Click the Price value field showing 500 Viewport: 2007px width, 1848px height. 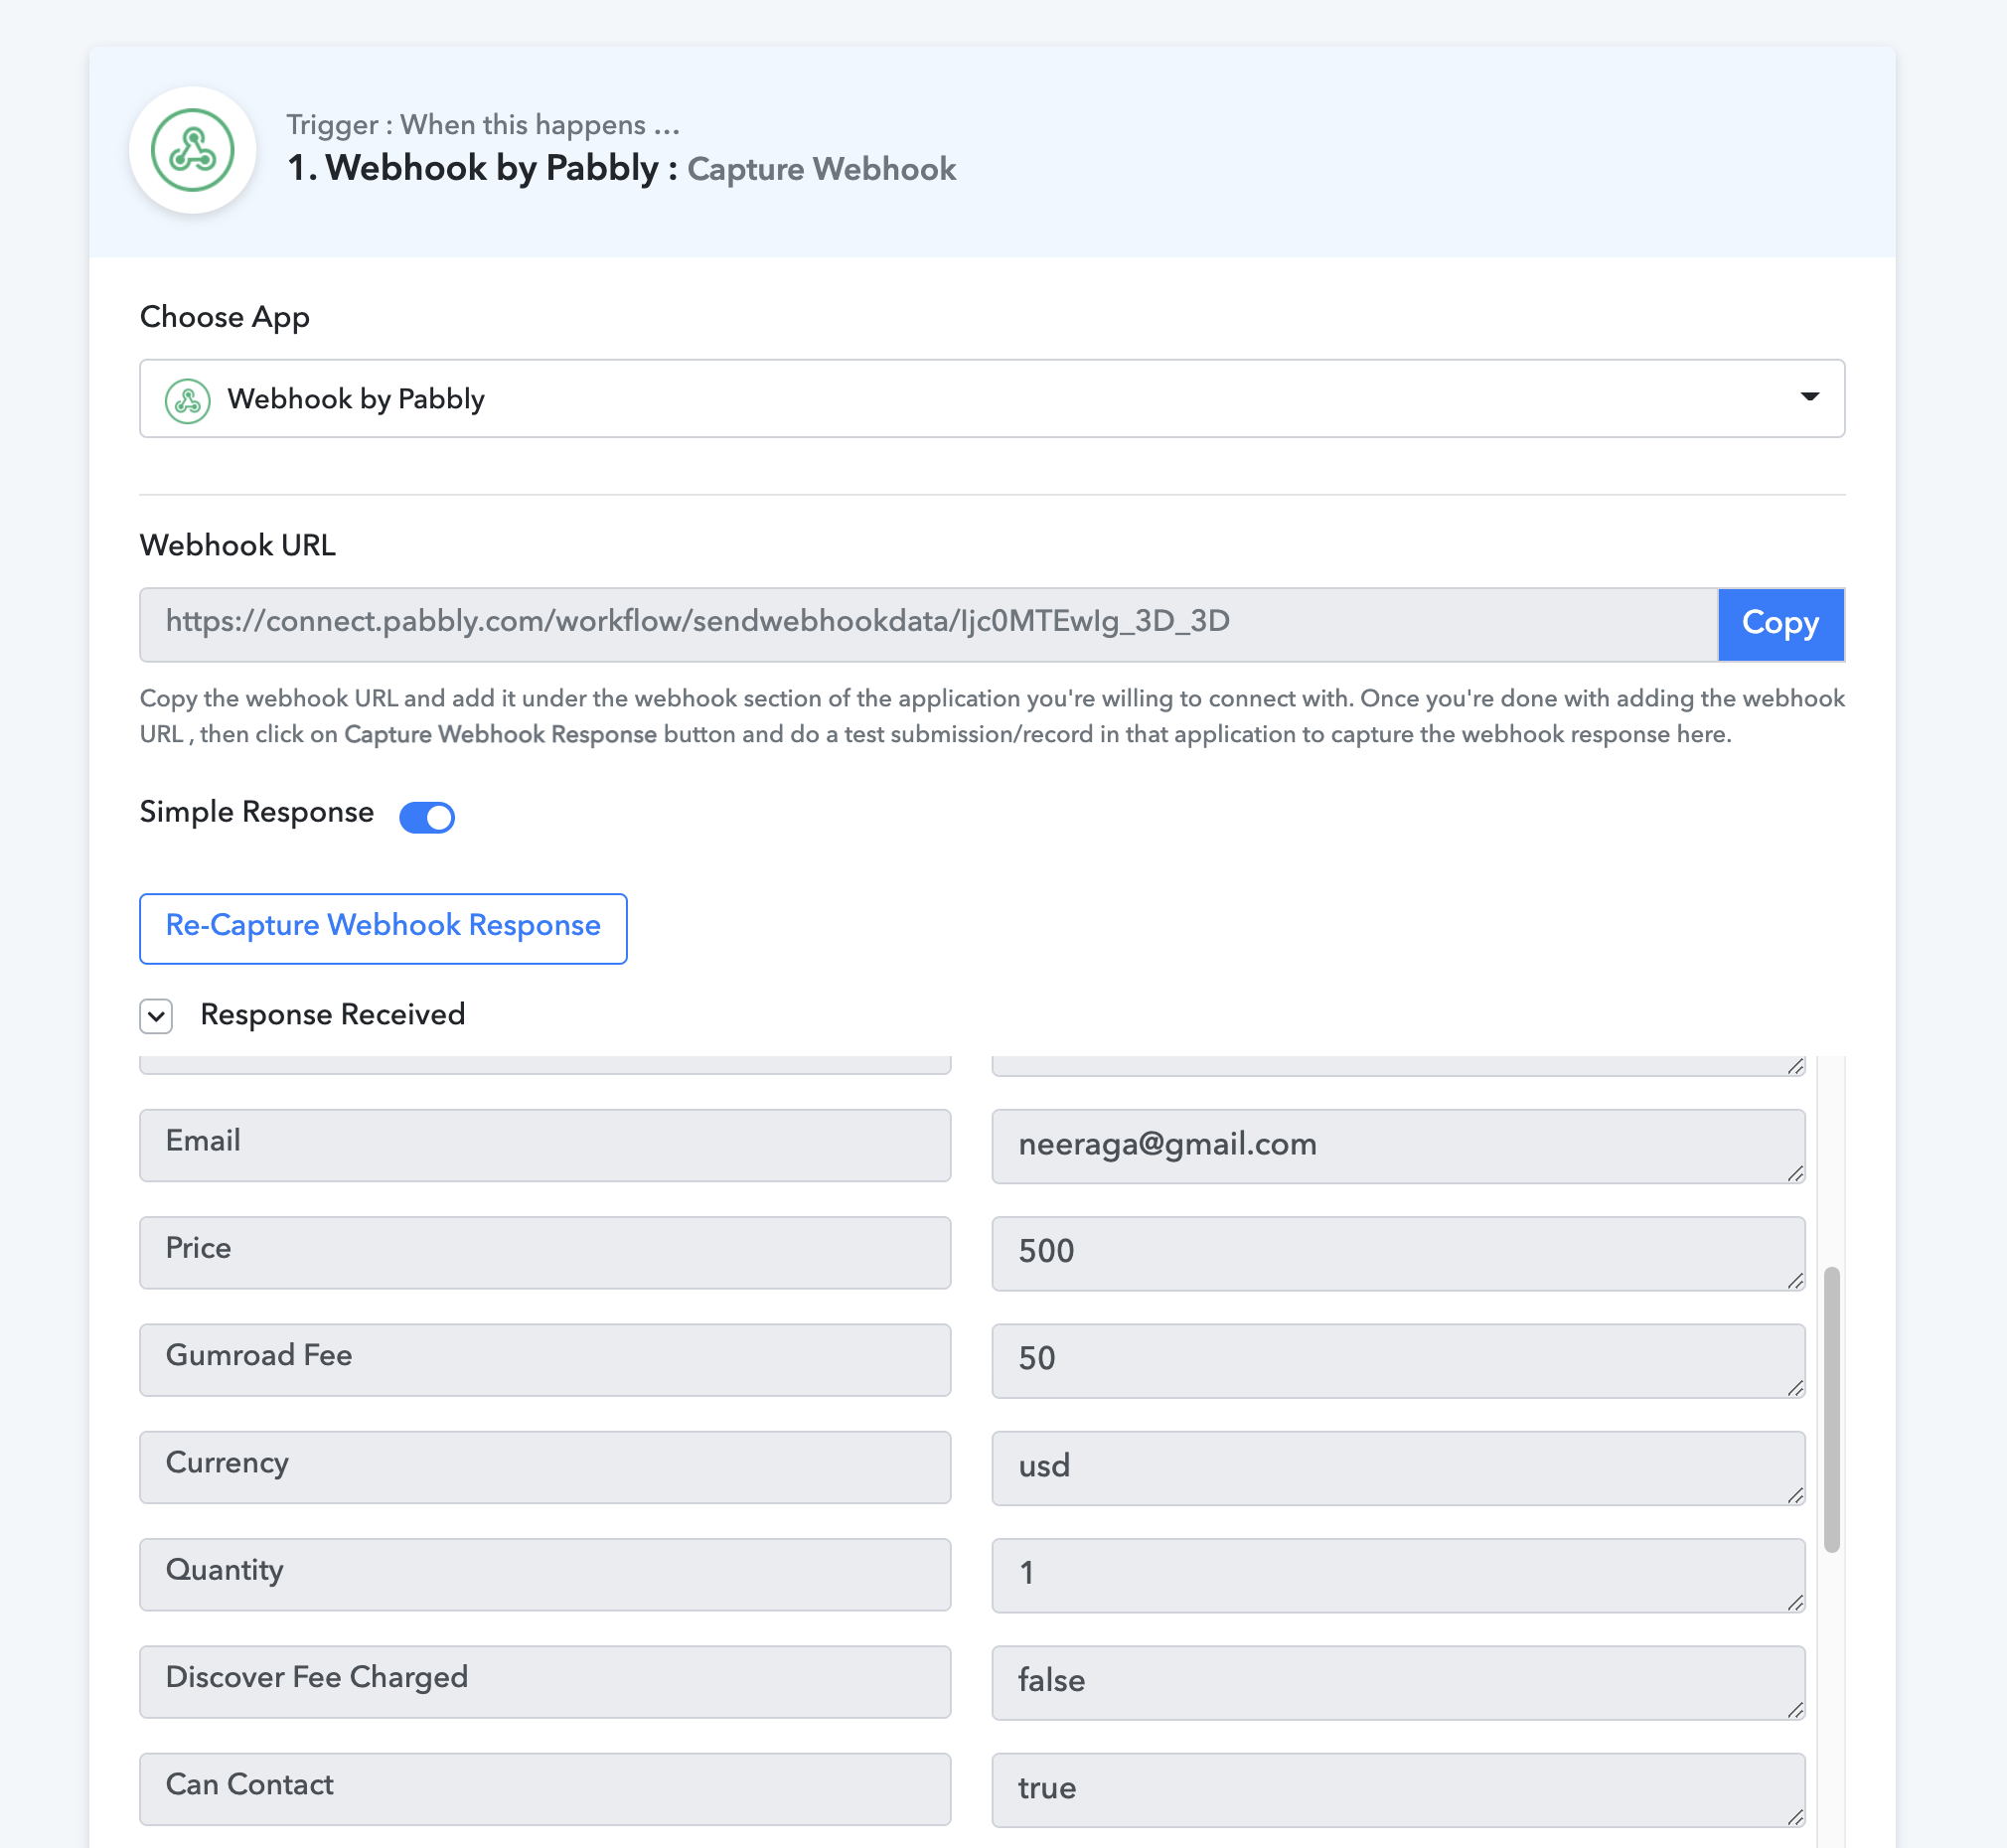click(1397, 1252)
